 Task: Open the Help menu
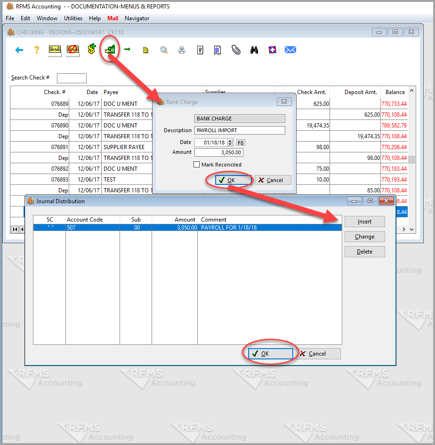pyautogui.click(x=95, y=18)
